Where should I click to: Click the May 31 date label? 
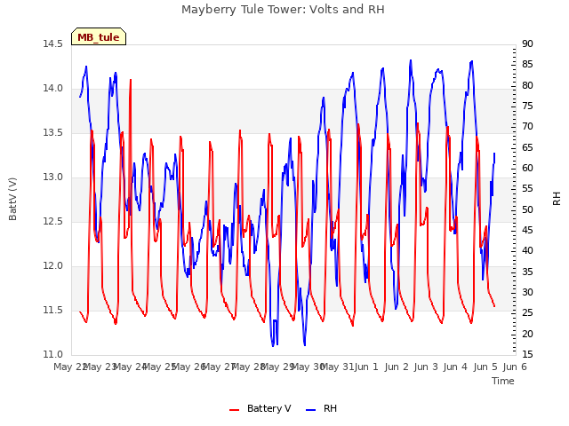tap(337, 367)
